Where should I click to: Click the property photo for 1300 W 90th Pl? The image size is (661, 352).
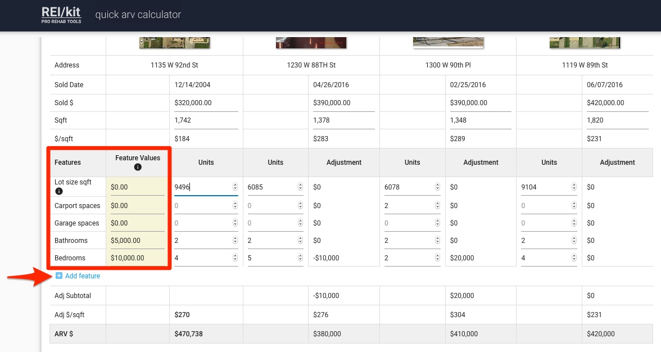[x=447, y=40]
